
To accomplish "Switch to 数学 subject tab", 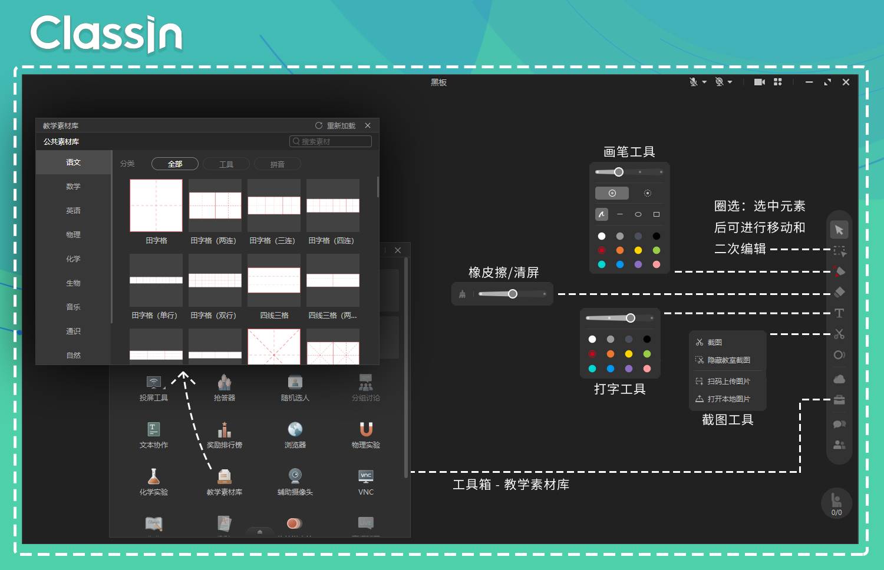I will click(x=74, y=186).
